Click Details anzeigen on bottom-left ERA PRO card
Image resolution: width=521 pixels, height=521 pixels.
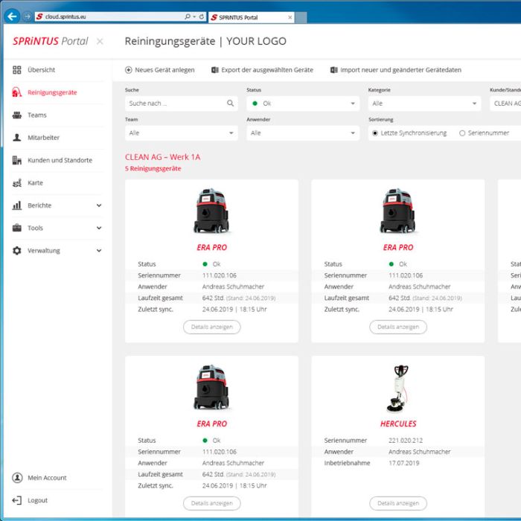[212, 503]
